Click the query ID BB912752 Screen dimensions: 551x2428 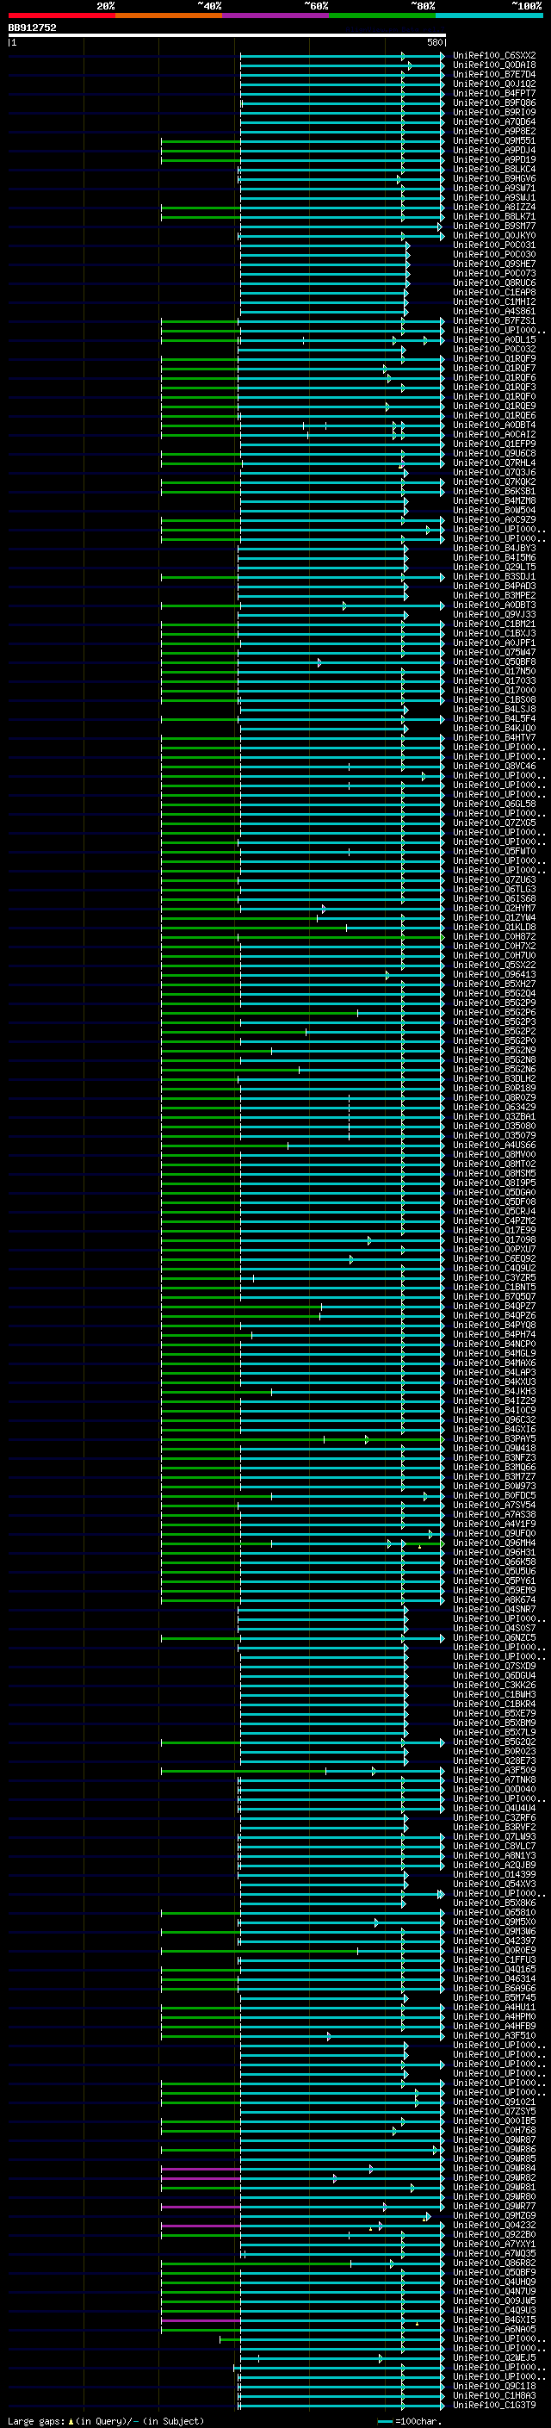coord(32,28)
